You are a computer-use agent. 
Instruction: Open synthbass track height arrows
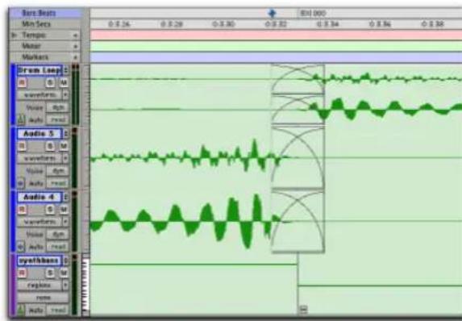tap(65, 261)
